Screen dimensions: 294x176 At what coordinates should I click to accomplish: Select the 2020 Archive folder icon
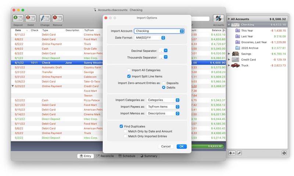click(x=237, y=48)
